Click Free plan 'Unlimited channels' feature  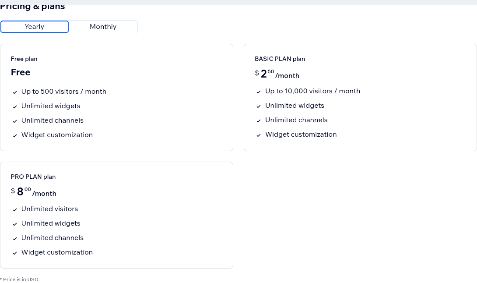(x=53, y=120)
